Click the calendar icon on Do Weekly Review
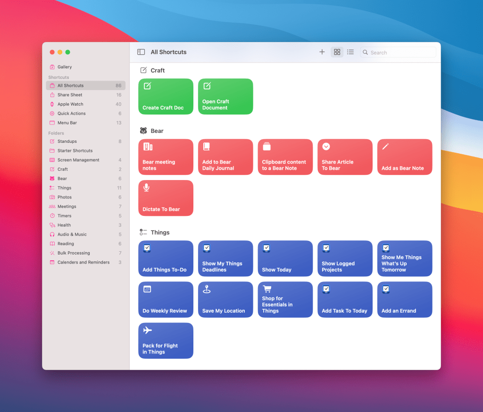 [147, 289]
